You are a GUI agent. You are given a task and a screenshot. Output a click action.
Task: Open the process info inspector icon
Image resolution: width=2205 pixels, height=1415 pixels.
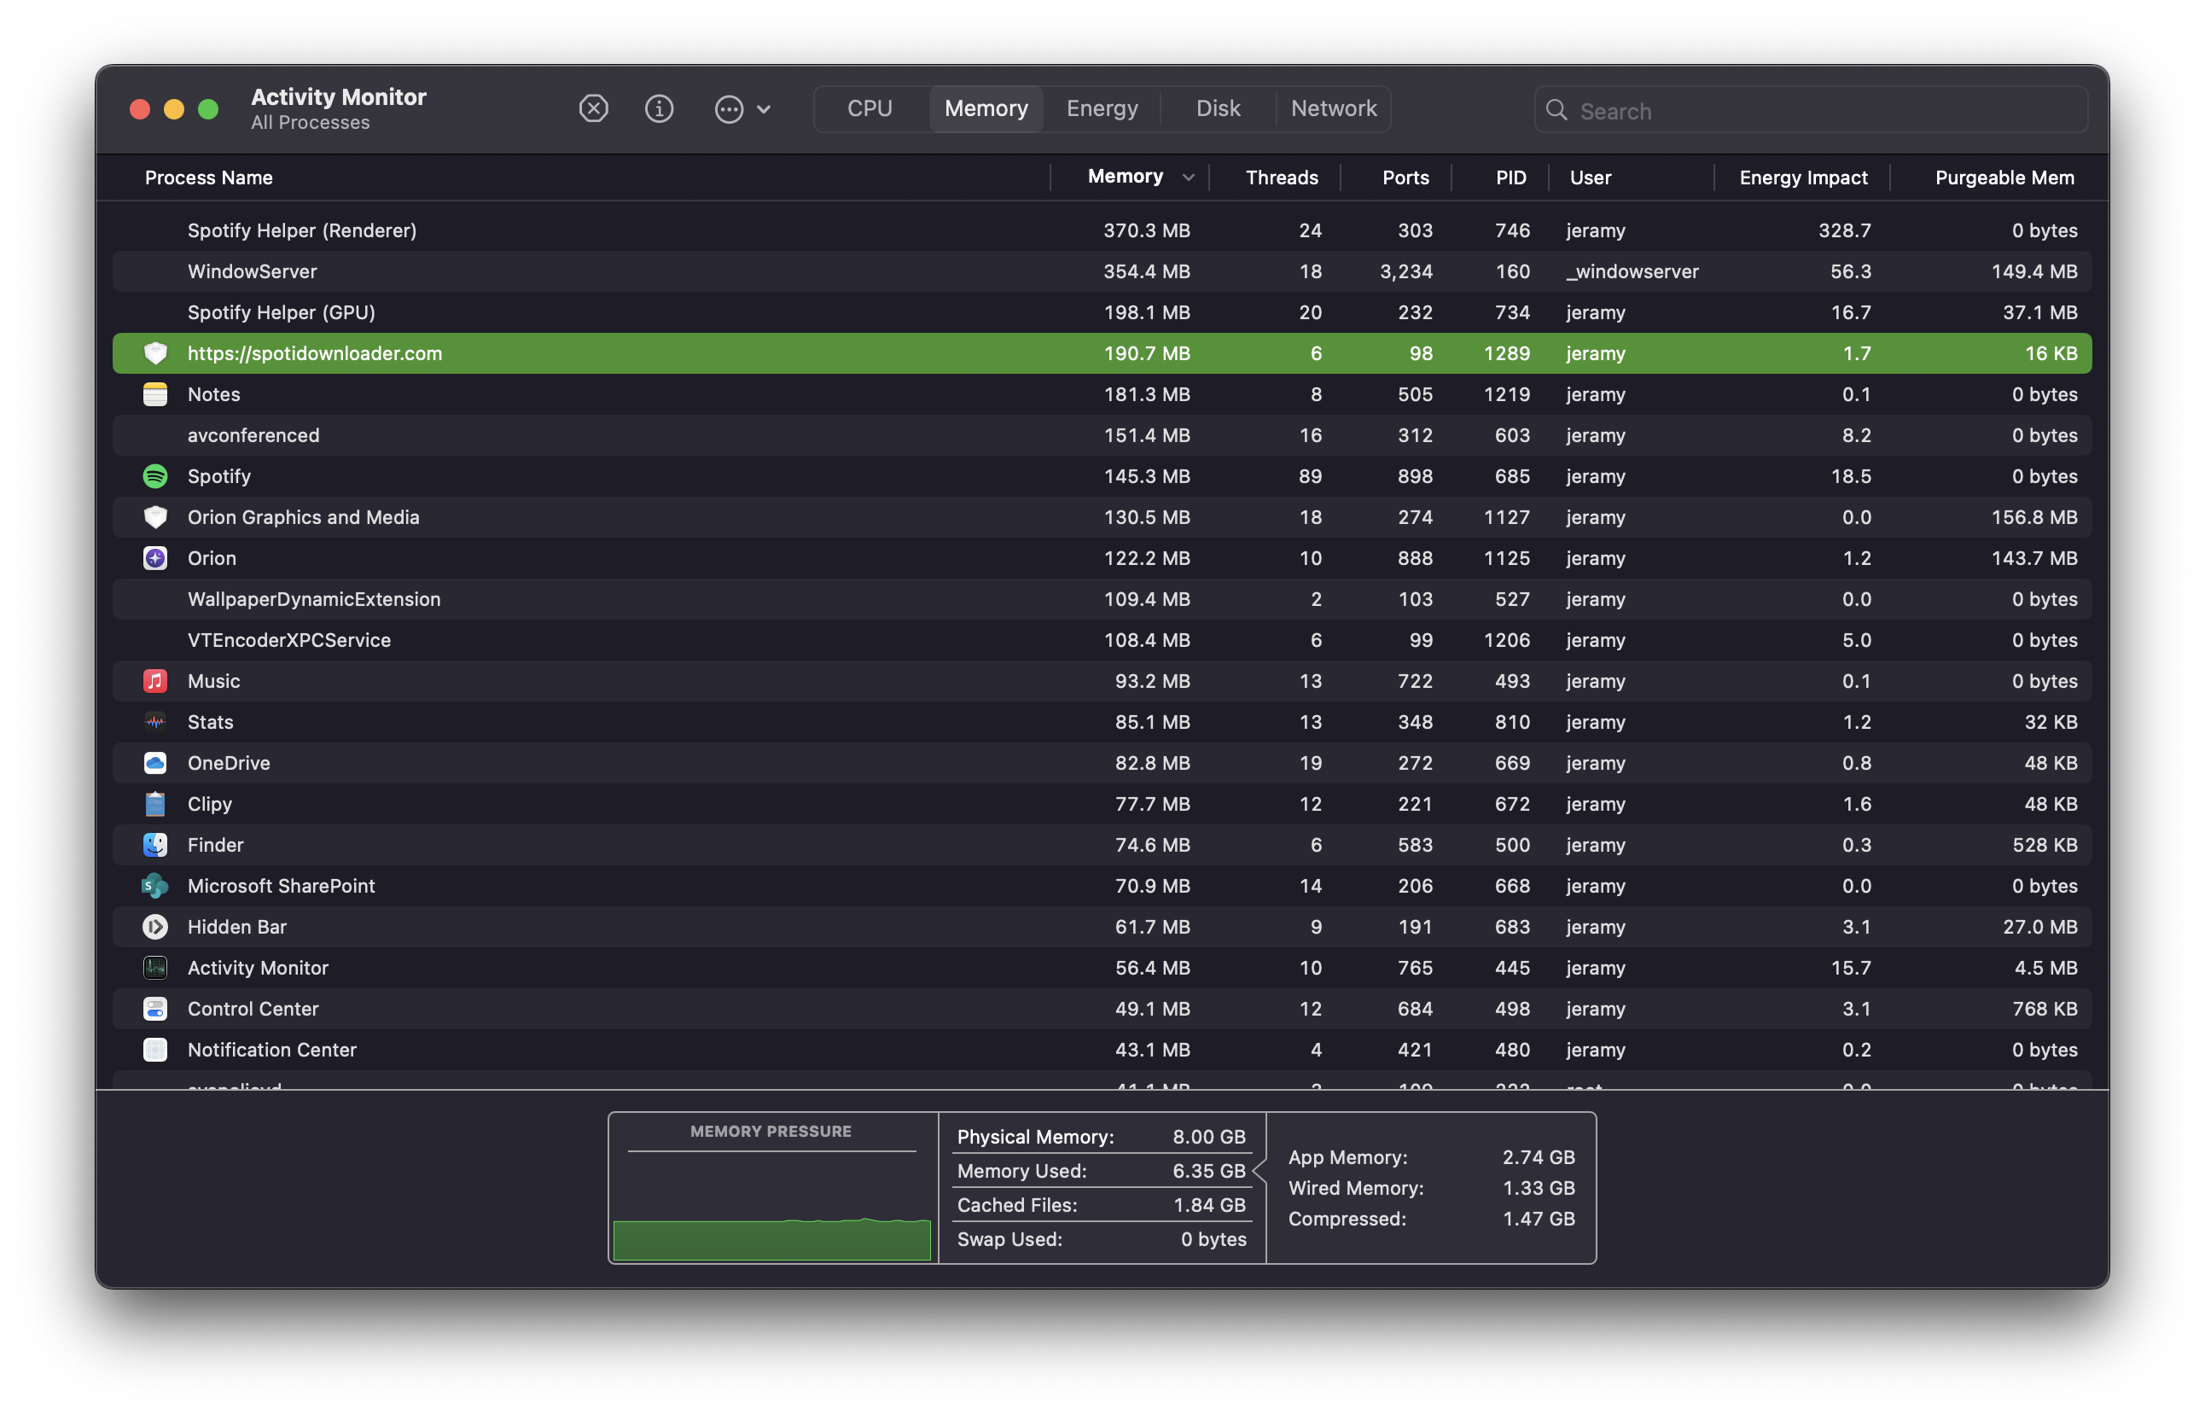tap(659, 109)
